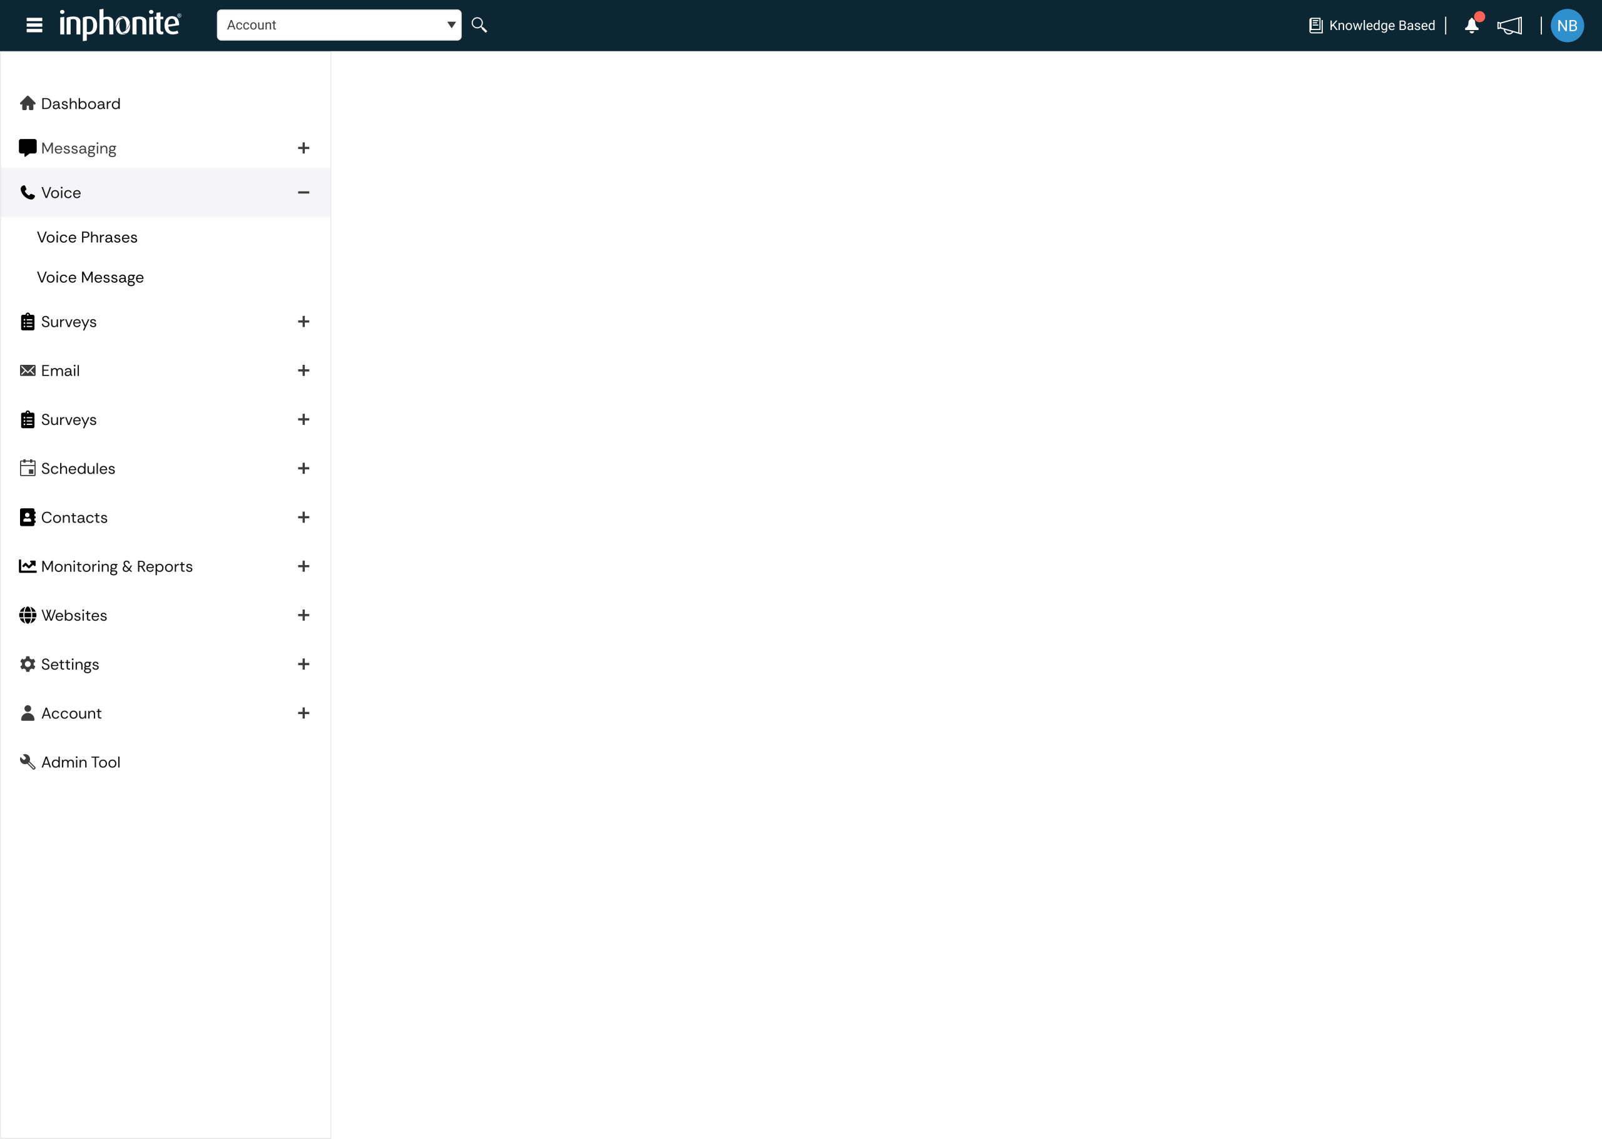Click the Admin Tool wrench icon
Screen dimensions: 1602x1139
(28, 762)
